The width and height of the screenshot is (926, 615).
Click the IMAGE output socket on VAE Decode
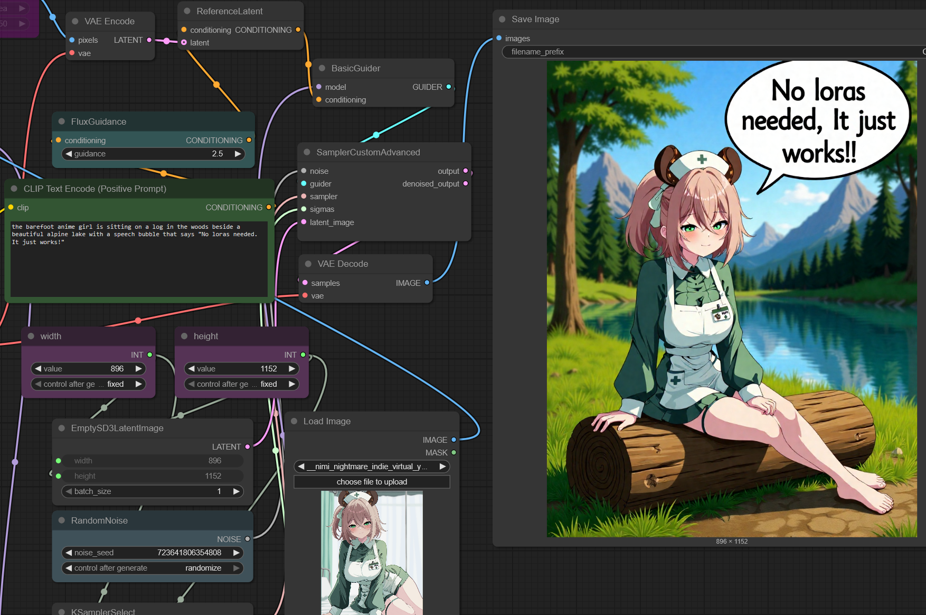click(x=427, y=283)
